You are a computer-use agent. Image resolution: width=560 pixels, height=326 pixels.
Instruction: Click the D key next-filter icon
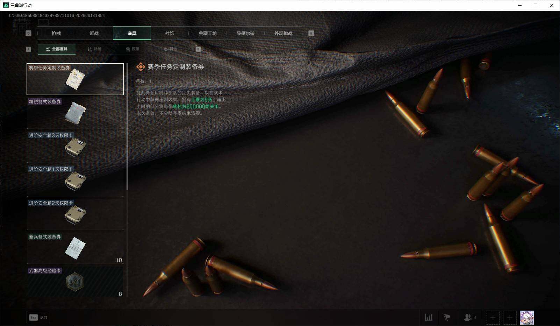pyautogui.click(x=198, y=49)
